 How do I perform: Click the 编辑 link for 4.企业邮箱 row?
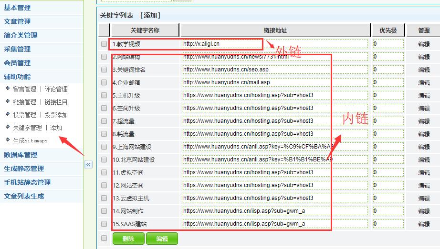pyautogui.click(x=423, y=82)
